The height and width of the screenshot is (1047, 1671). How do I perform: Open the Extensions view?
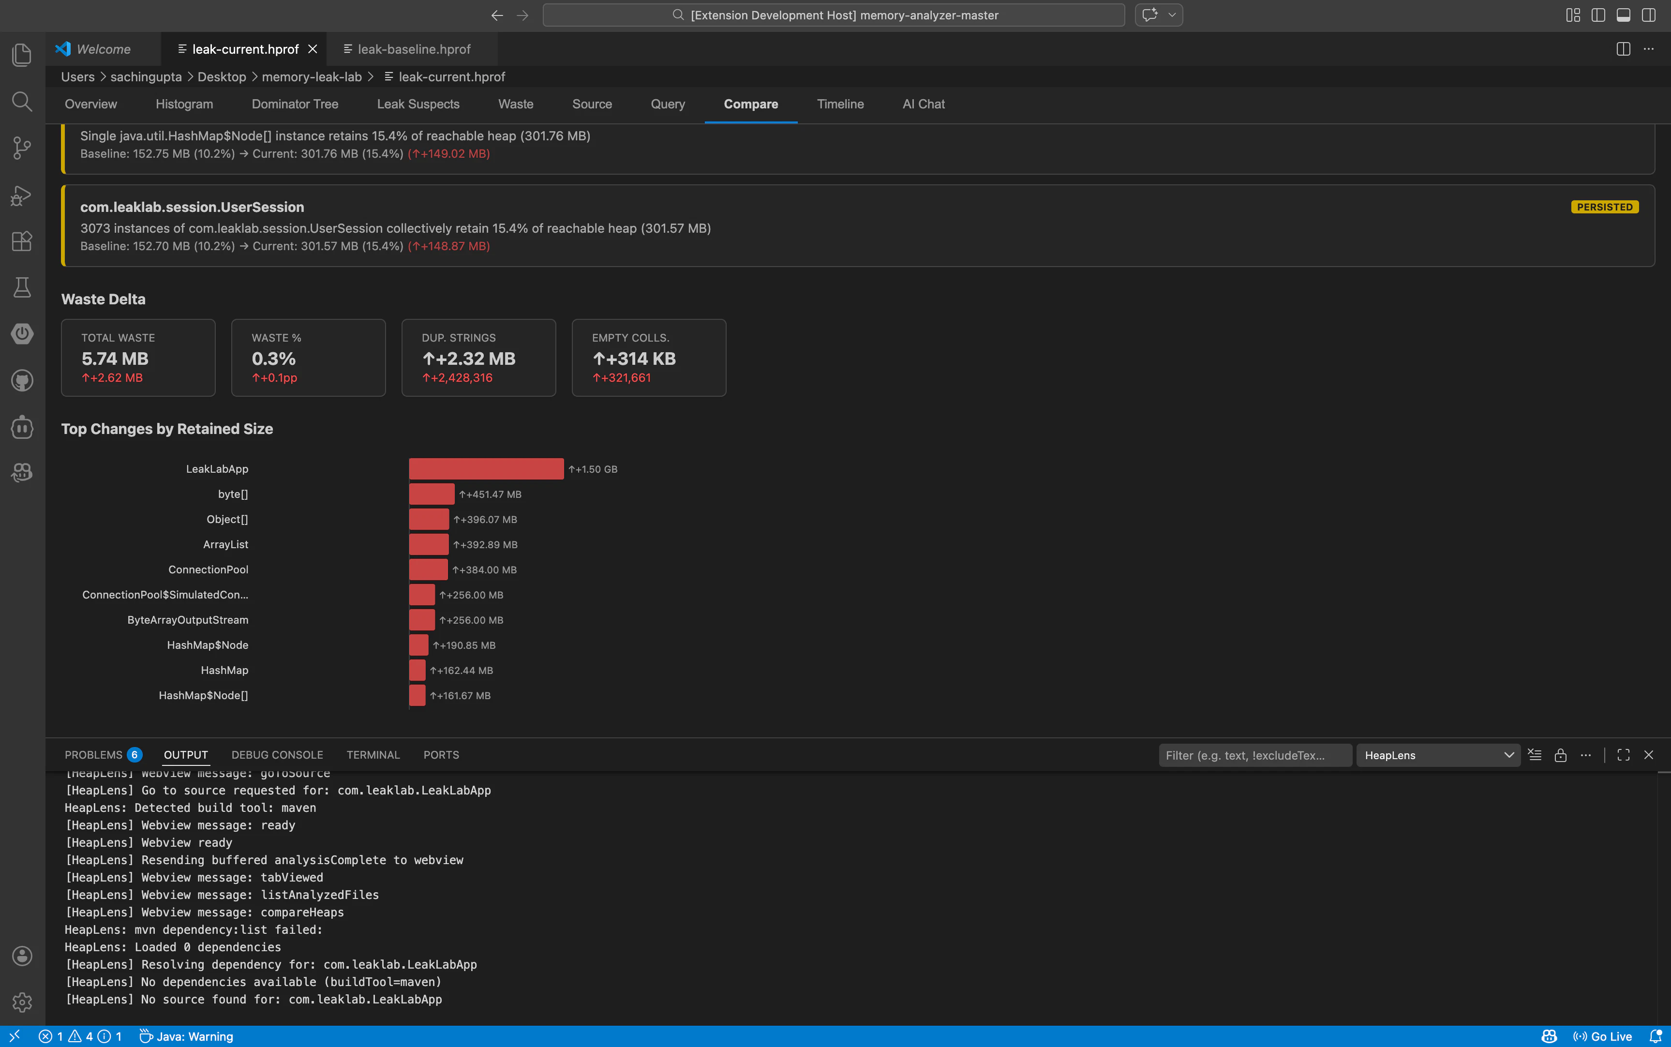(21, 241)
